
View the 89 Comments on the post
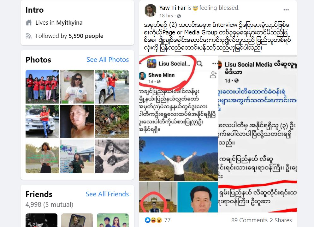(249, 220)
